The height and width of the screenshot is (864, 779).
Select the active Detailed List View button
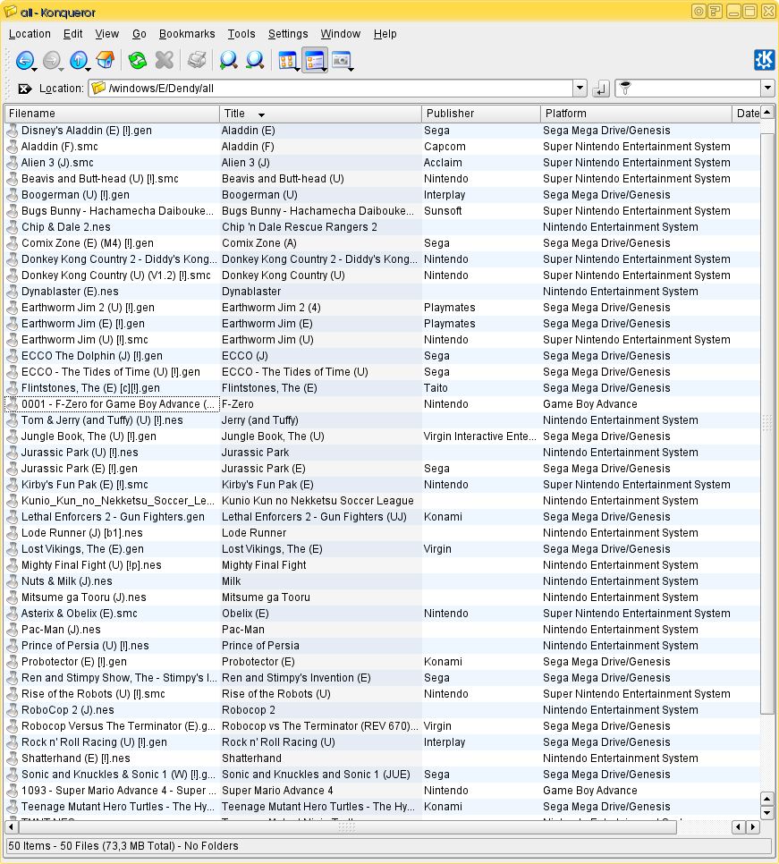[x=314, y=60]
